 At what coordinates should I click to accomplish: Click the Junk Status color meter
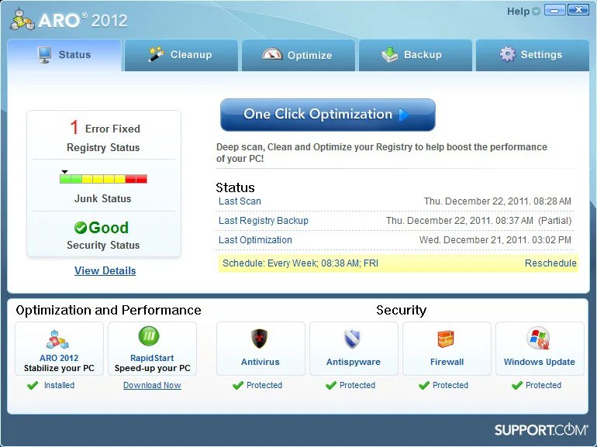(x=103, y=178)
